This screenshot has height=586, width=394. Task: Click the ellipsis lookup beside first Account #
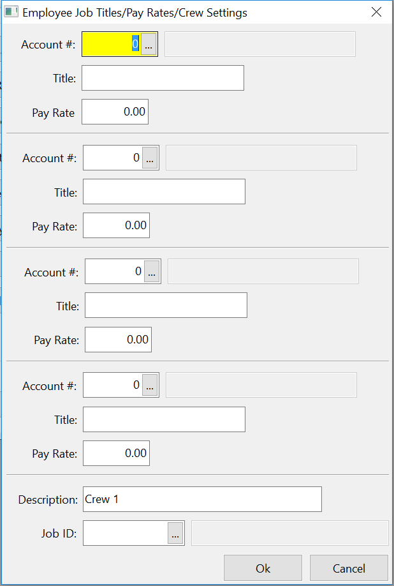[149, 45]
